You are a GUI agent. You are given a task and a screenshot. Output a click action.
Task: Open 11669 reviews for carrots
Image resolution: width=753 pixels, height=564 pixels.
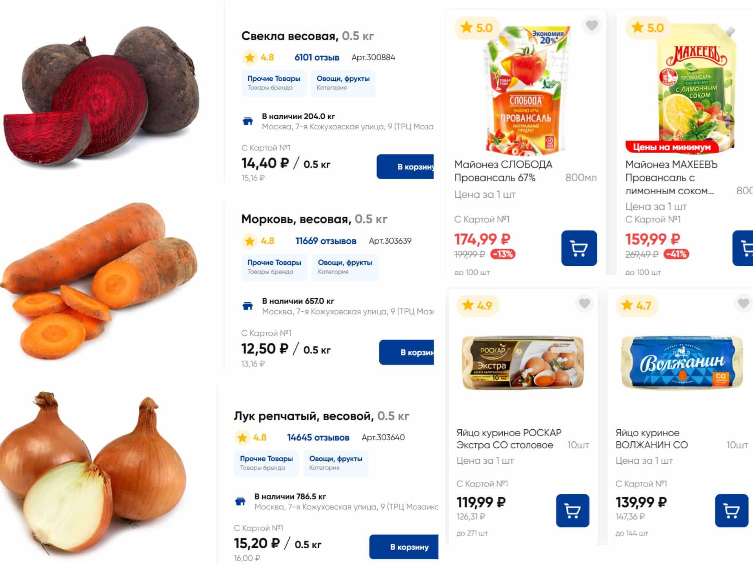tap(326, 241)
